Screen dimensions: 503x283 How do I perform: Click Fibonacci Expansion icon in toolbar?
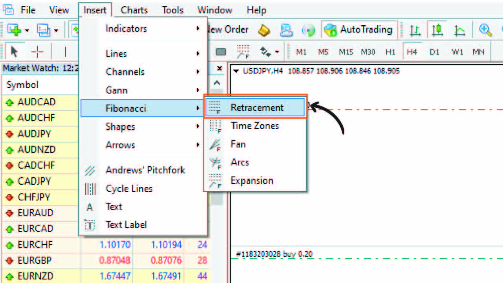243,51
